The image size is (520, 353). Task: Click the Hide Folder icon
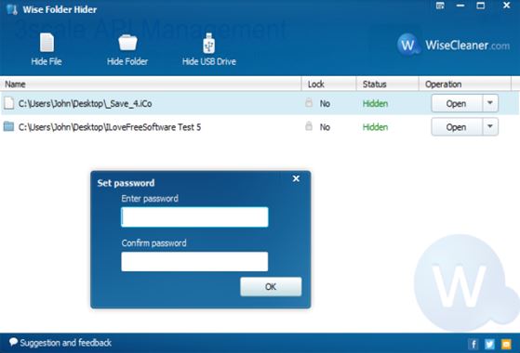click(x=127, y=43)
